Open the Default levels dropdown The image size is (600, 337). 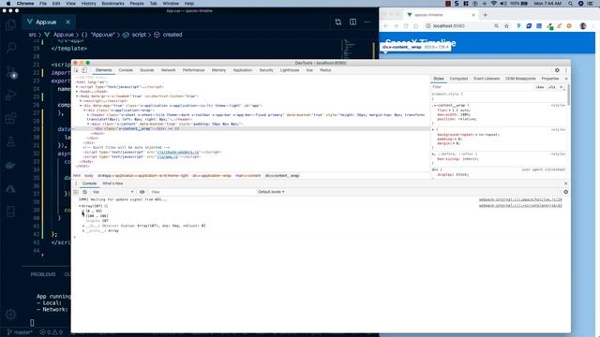point(271,192)
